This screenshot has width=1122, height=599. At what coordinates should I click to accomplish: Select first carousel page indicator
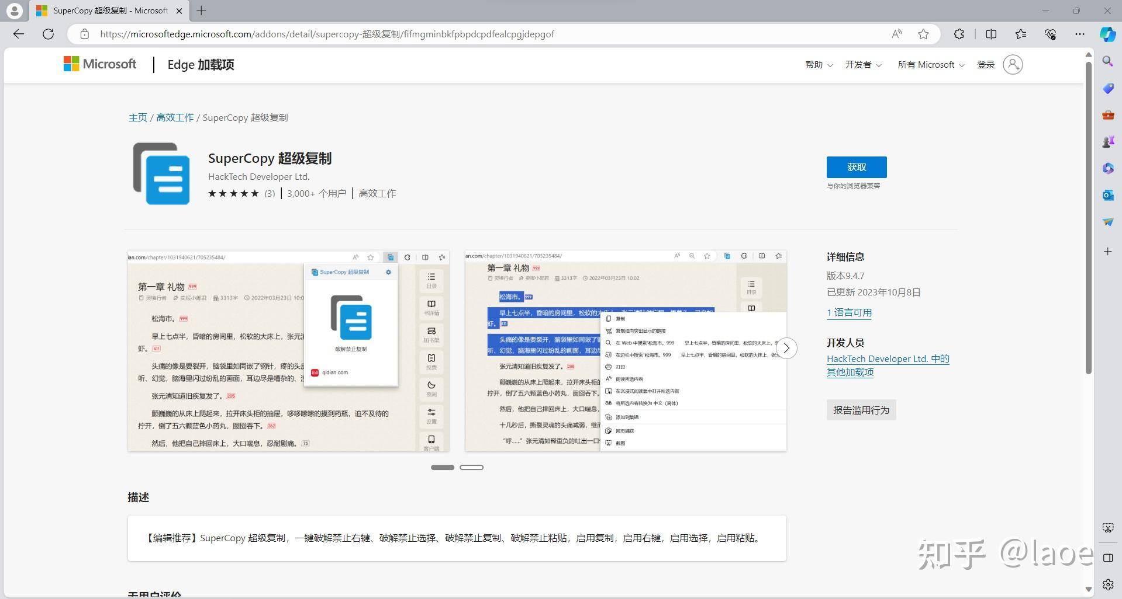coord(443,467)
